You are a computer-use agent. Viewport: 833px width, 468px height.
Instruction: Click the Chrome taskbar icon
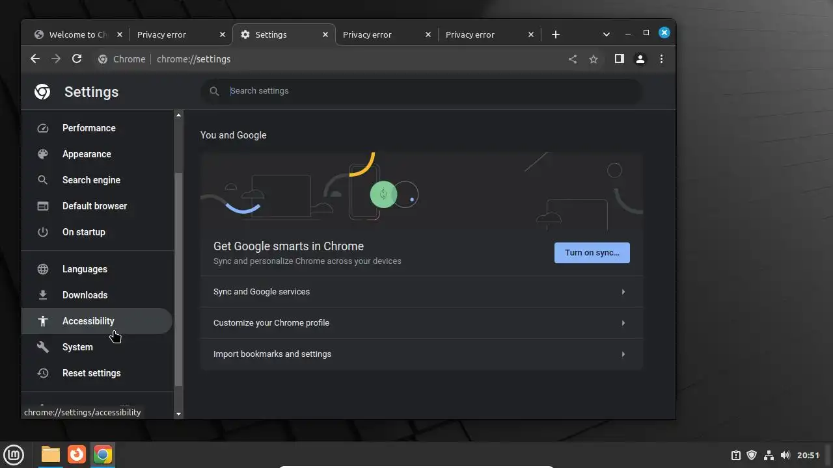pos(102,454)
